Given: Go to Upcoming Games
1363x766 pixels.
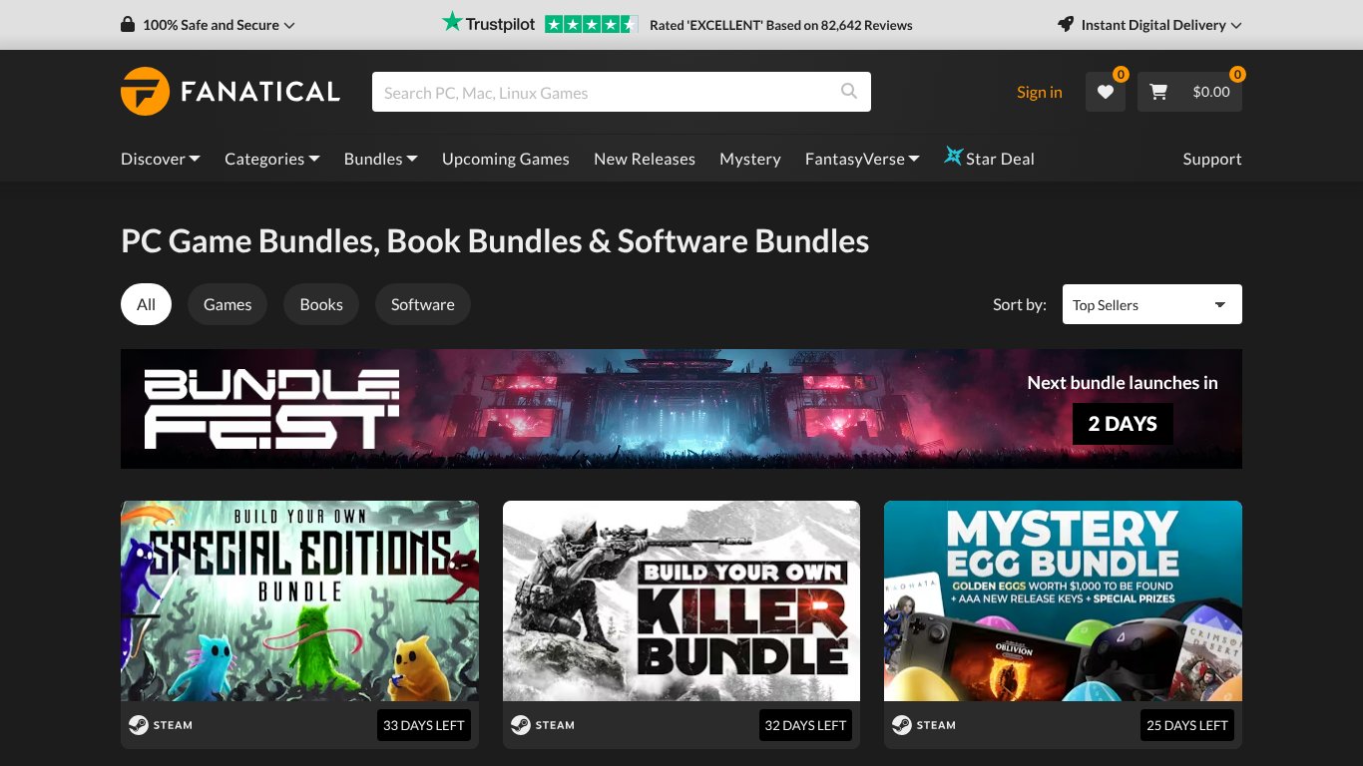Looking at the screenshot, I should tap(506, 159).
